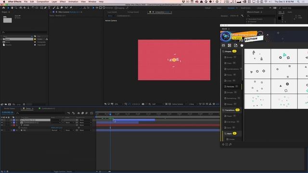Open the Particles category in AtomX

pyautogui.click(x=231, y=86)
